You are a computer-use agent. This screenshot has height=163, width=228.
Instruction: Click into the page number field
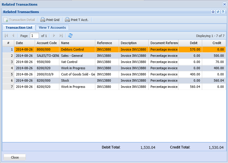(34, 35)
